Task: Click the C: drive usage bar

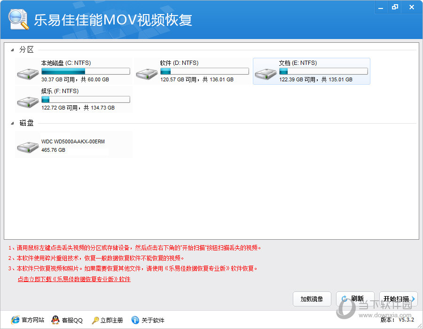Action: 86,71
